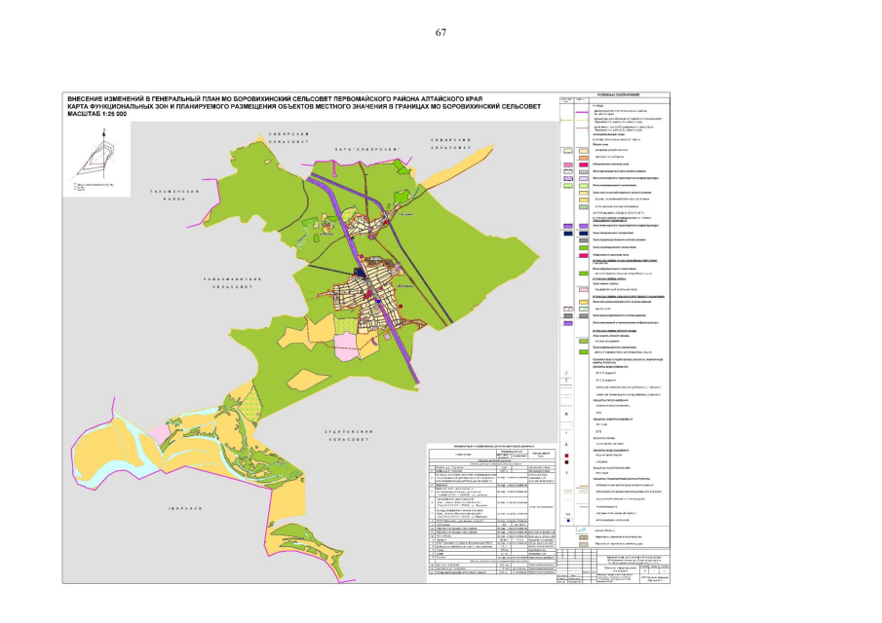The width and height of the screenshot is (882, 623).
Task: Click the small blue square marker on the map
Action: click(x=379, y=301)
